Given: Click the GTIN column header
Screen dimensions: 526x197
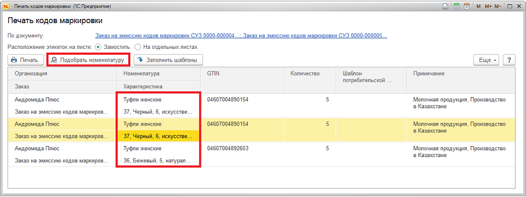Looking at the screenshot, I should click(242, 80).
